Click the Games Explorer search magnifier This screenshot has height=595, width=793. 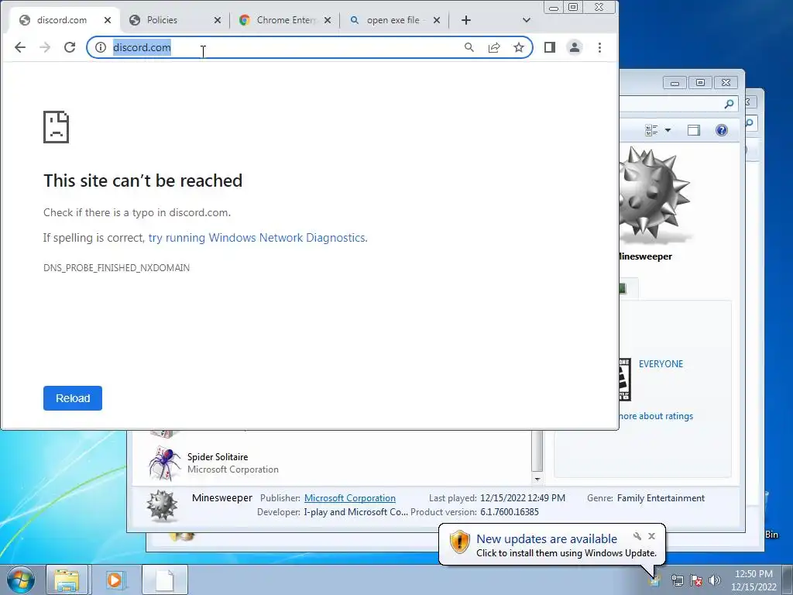tap(729, 105)
